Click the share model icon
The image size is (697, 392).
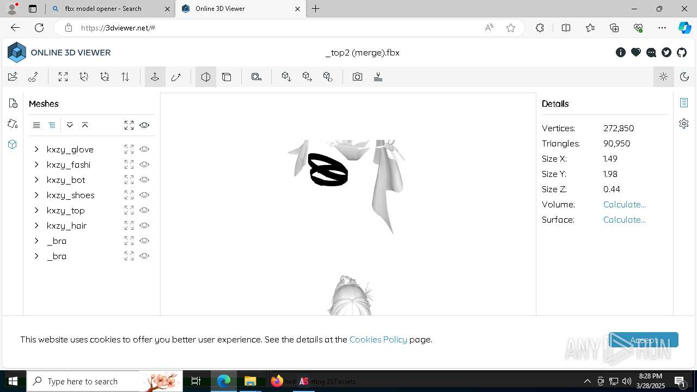[x=328, y=77]
